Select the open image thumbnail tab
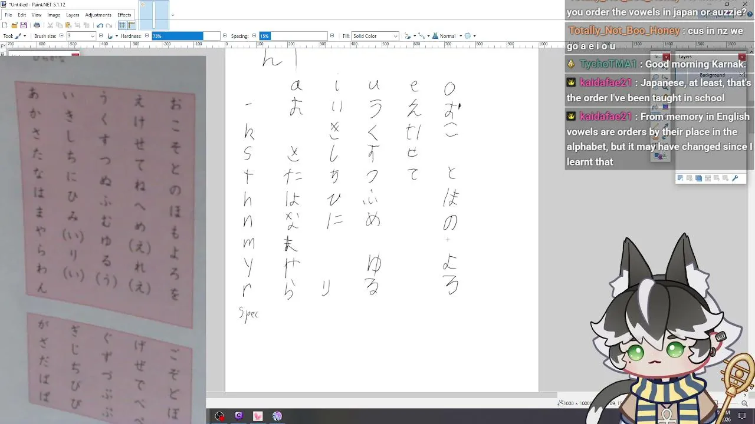The height and width of the screenshot is (424, 755). [154, 15]
